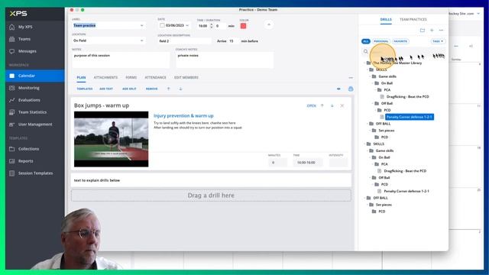Switch to the ATTENDANCE tab
Image resolution: width=489 pixels, height=275 pixels.
click(155, 77)
